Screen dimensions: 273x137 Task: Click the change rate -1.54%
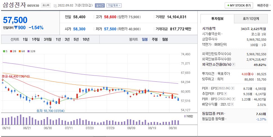coord(36,28)
